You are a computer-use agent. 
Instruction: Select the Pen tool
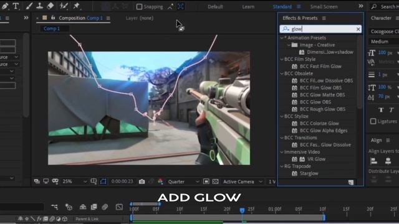4,6
